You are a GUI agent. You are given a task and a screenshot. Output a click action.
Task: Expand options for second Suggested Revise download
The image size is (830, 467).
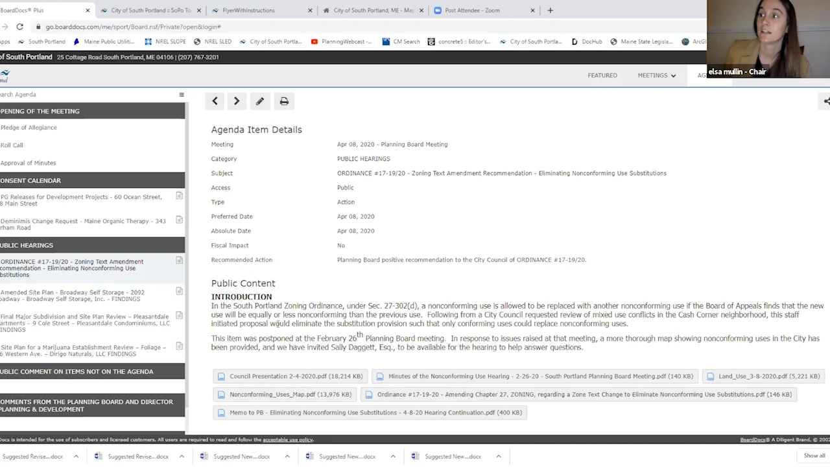coord(182,457)
